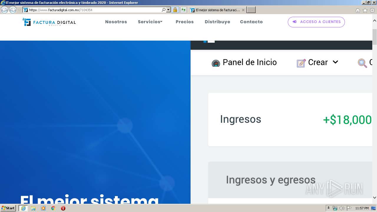This screenshot has height=212, width=377.
Task: Open the Nosotros menu item
Action: tap(116, 22)
